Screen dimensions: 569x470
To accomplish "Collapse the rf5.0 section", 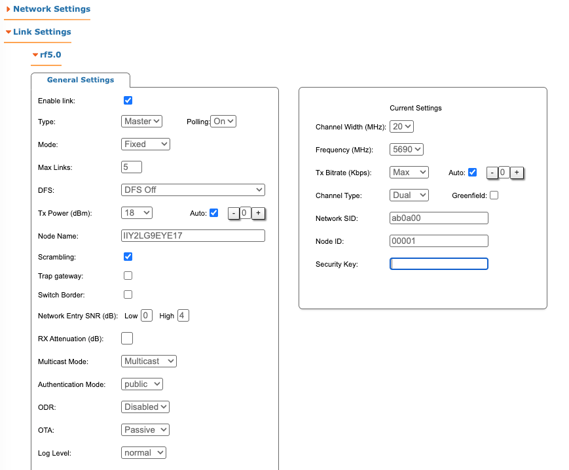I will point(46,55).
